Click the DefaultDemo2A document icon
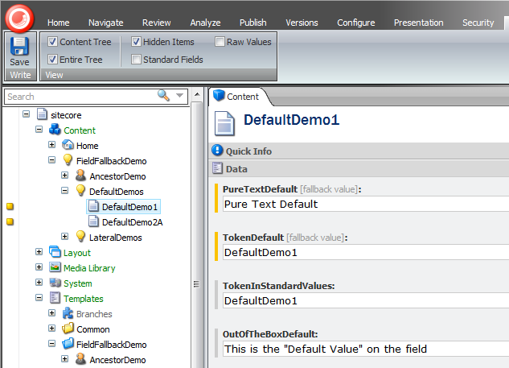509x368 pixels. (x=93, y=221)
